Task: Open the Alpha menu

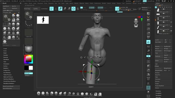Action: pos(26,3)
